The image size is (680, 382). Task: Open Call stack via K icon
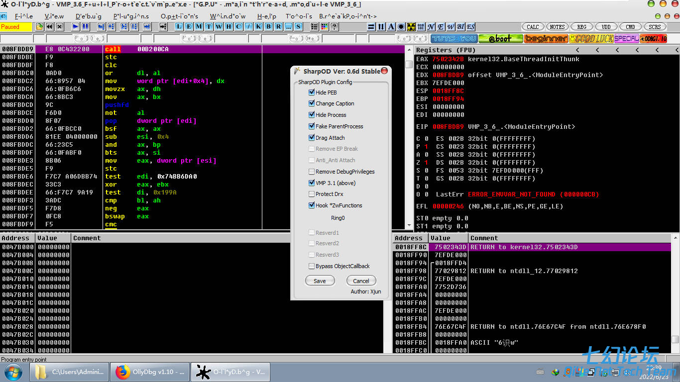click(x=259, y=27)
